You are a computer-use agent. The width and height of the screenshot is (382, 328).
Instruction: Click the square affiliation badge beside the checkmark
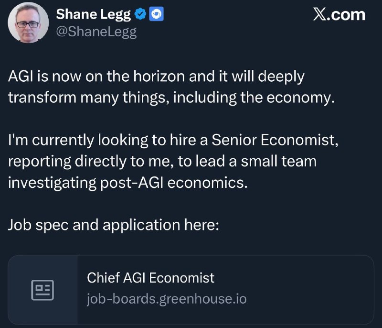[156, 15]
